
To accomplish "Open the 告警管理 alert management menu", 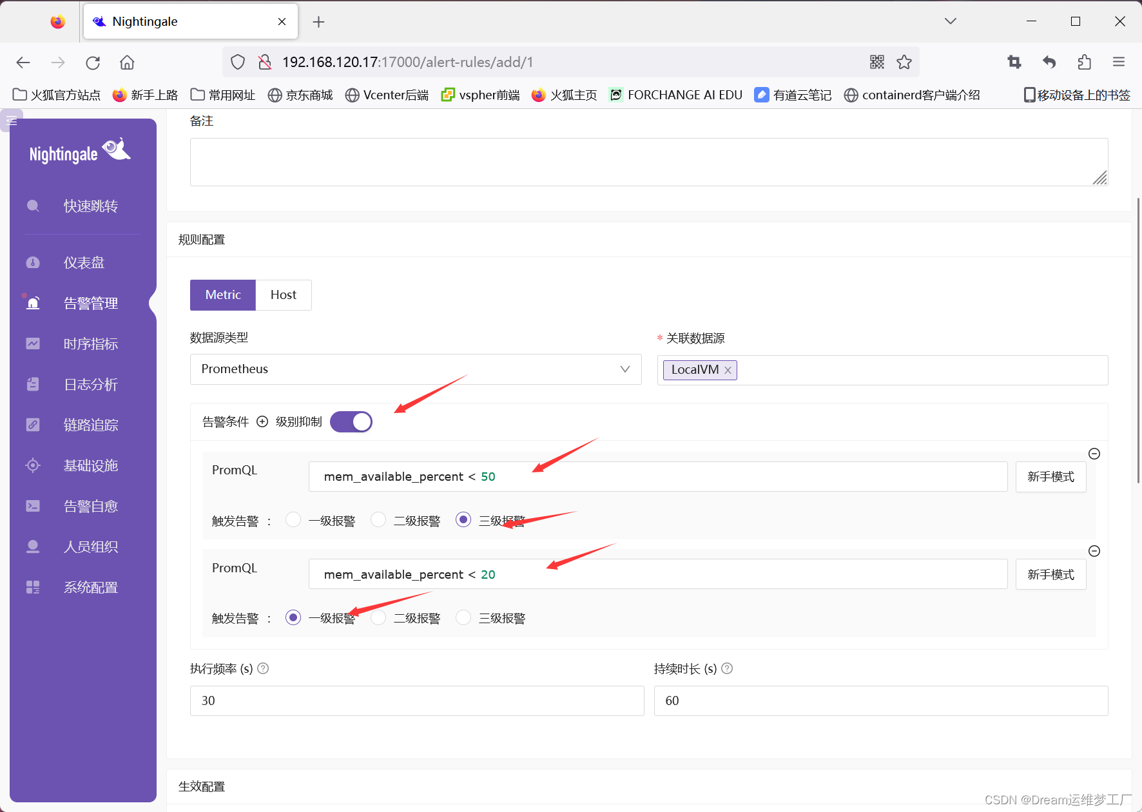I will pos(90,303).
